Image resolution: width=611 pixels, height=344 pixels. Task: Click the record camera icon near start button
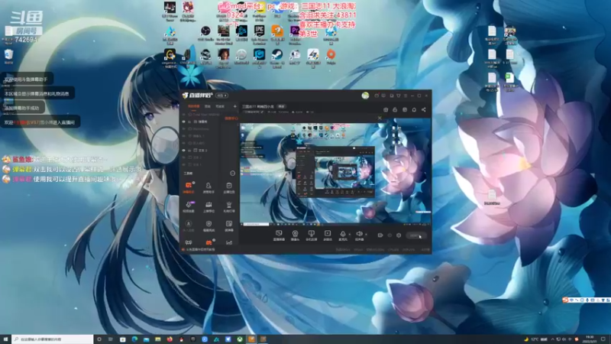point(380,235)
